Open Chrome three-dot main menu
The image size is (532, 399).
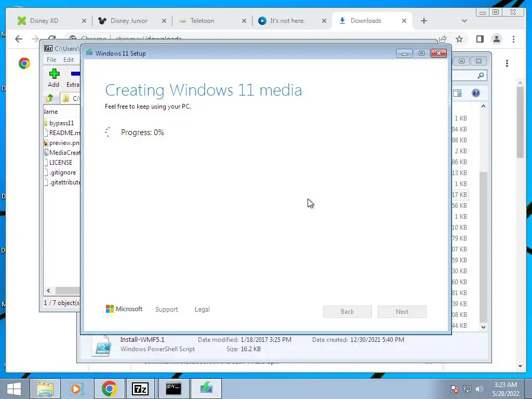[513, 39]
